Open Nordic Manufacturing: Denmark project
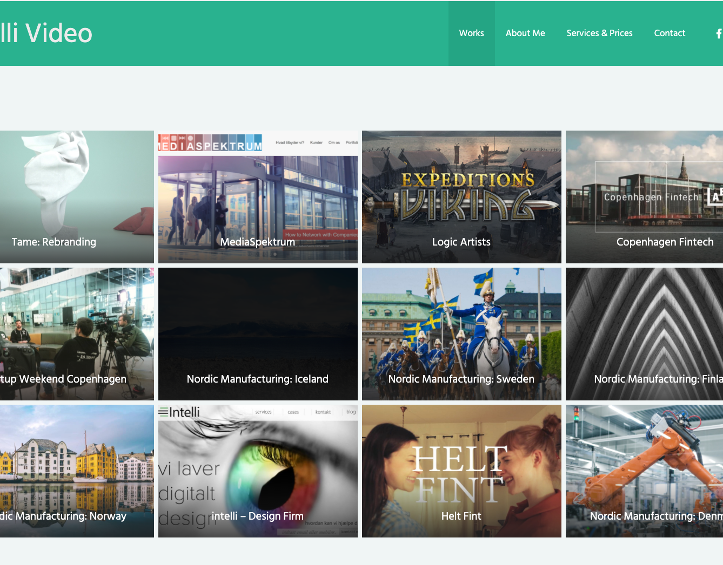 coord(644,471)
